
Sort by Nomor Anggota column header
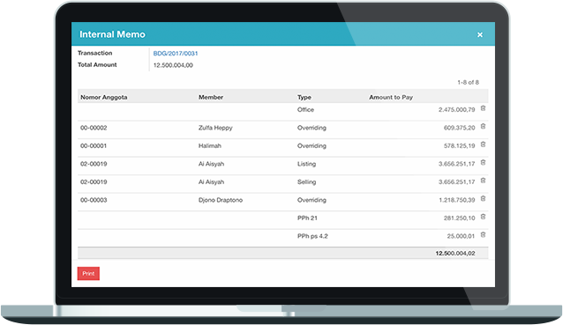104,97
